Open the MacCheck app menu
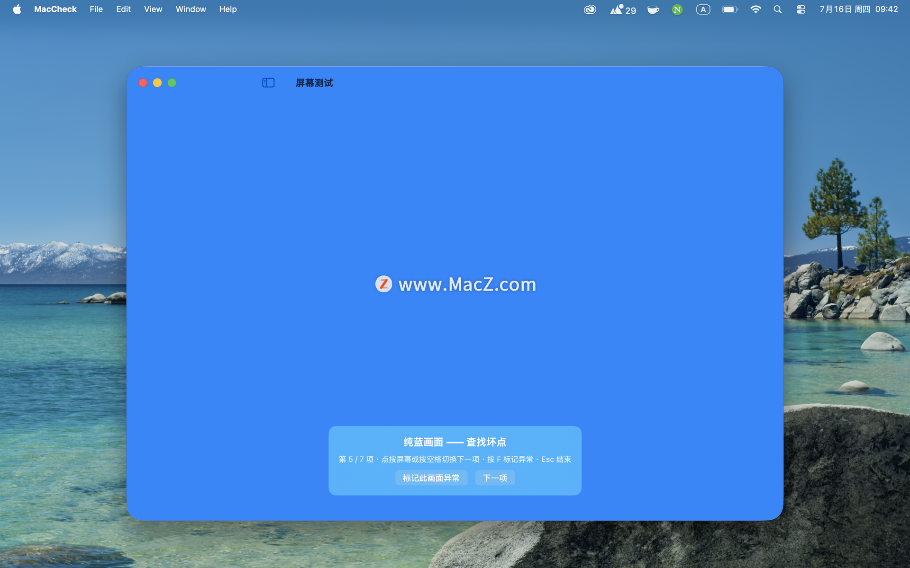 click(x=55, y=9)
